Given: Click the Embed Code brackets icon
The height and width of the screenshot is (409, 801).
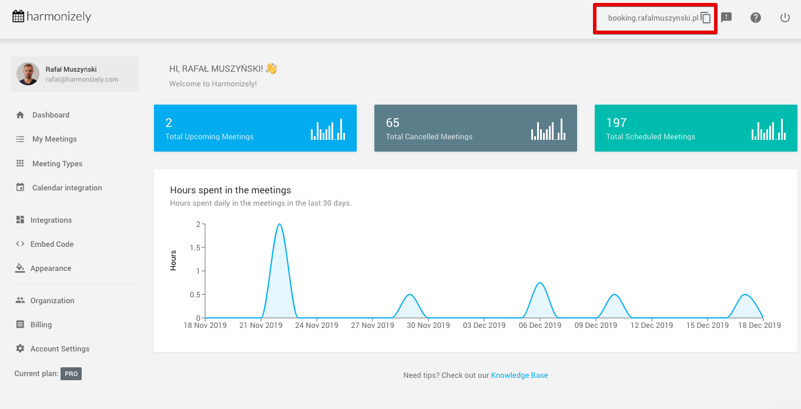Looking at the screenshot, I should 20,244.
